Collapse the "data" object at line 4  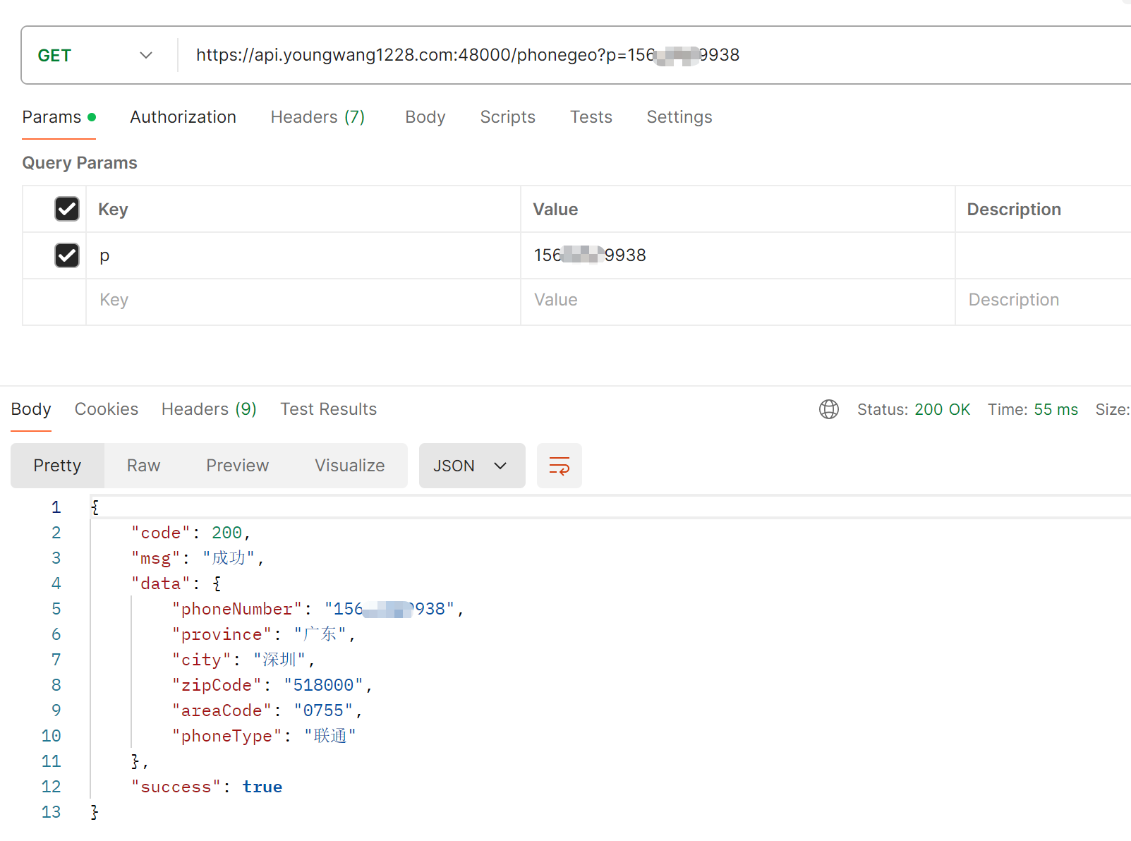pyautogui.click(x=217, y=583)
